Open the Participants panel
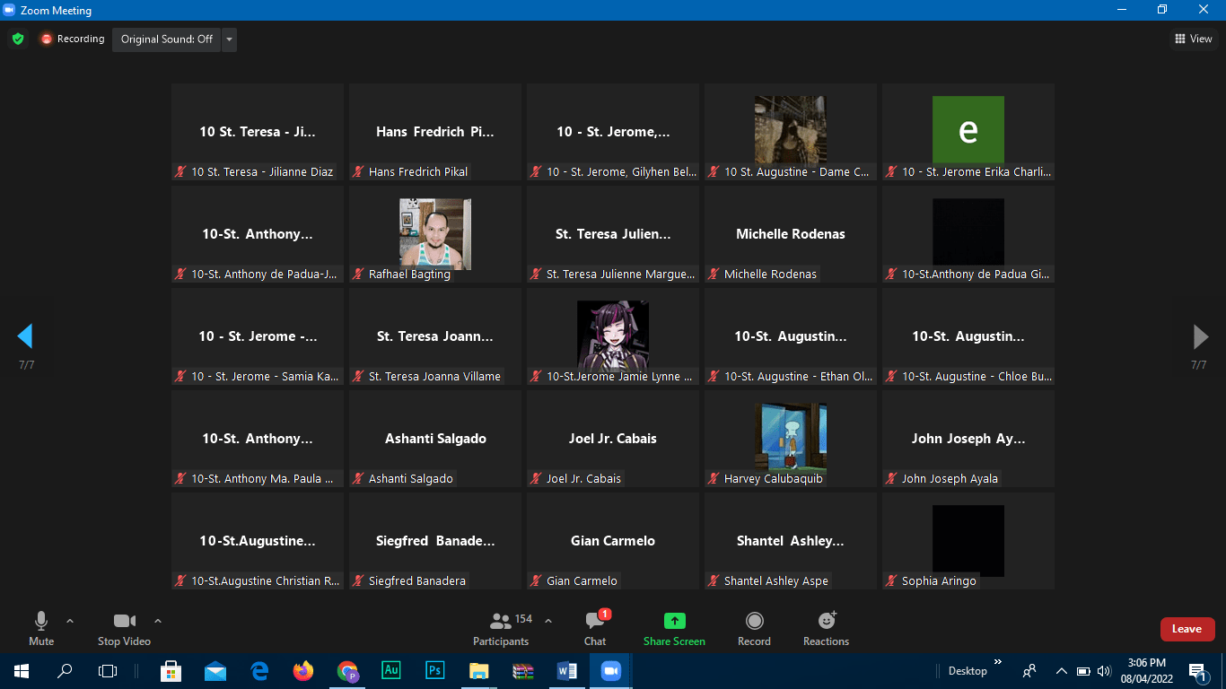Image resolution: width=1226 pixels, height=689 pixels. [x=501, y=628]
